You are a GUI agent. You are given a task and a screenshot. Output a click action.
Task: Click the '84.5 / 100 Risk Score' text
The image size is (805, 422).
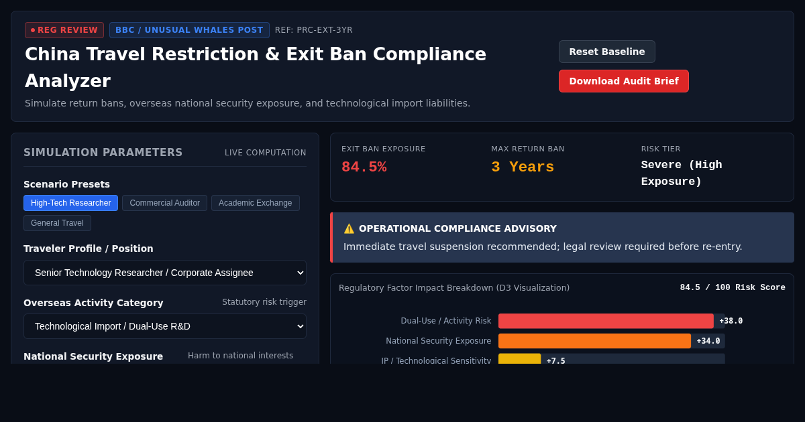pyautogui.click(x=733, y=287)
